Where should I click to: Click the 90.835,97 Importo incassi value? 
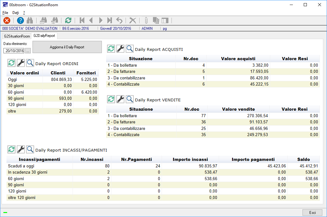(x=208, y=166)
